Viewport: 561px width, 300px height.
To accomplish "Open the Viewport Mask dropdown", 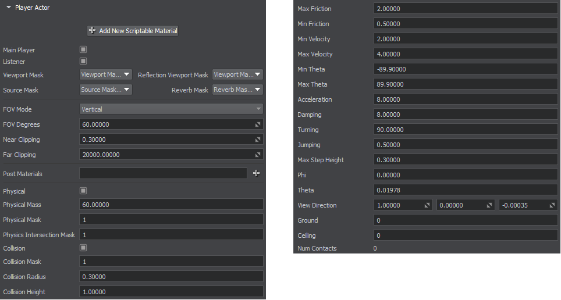I will 105,74.
